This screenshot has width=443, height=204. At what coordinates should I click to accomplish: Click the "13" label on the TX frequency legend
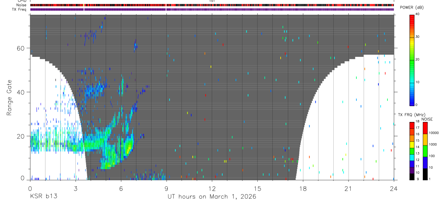click(417, 153)
